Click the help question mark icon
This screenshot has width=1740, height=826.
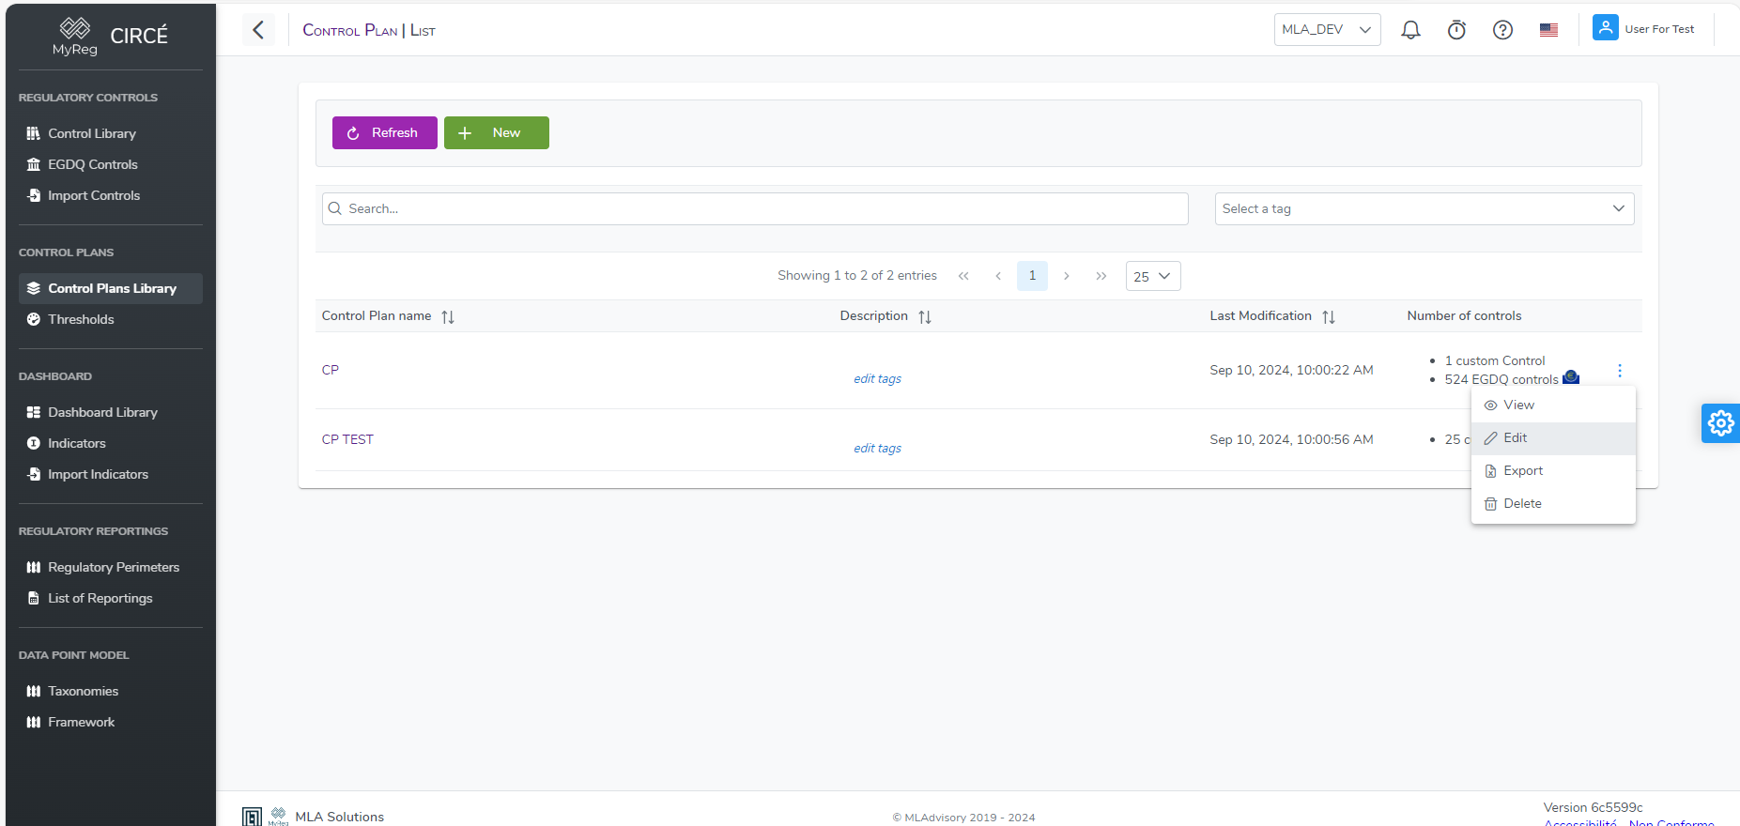point(1502,30)
